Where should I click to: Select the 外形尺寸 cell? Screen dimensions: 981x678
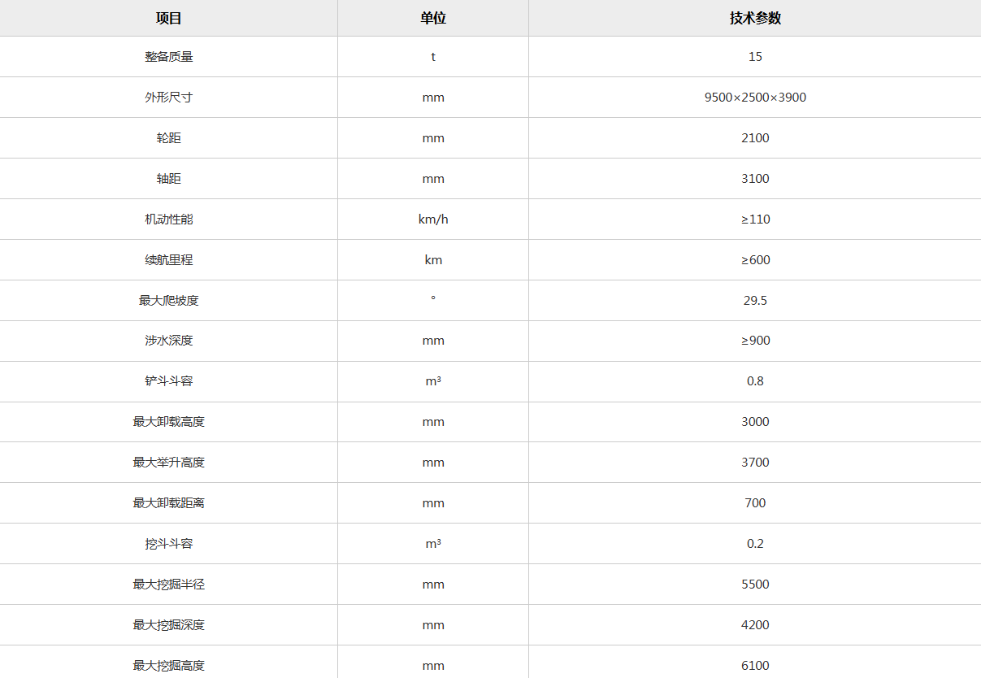coord(169,98)
